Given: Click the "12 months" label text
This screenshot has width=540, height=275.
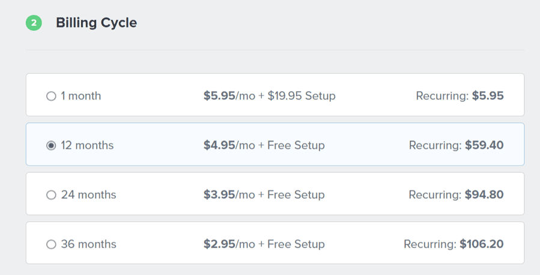Looking at the screenshot, I should (x=87, y=145).
